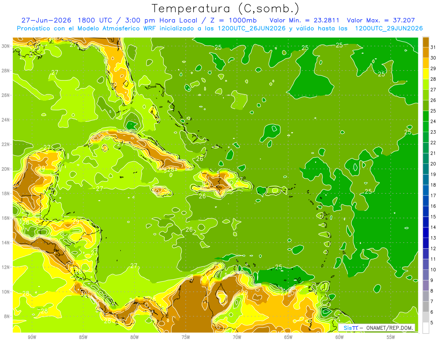Click the deep blue legend swatch between 13 and 14
The height and width of the screenshot is (342, 443).
coord(426,233)
